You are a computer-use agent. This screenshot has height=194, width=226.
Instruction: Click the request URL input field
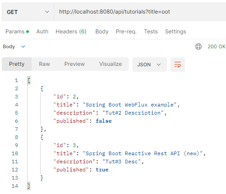pyautogui.click(x=140, y=12)
